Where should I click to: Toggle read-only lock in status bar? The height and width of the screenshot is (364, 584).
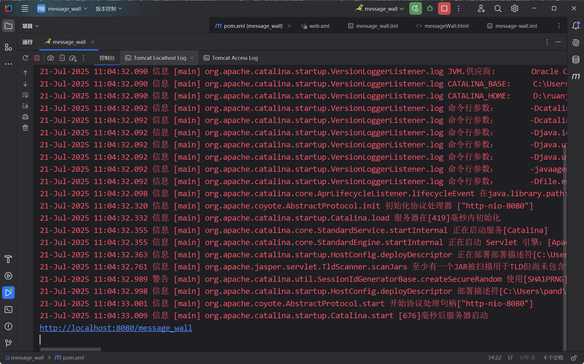574,358
